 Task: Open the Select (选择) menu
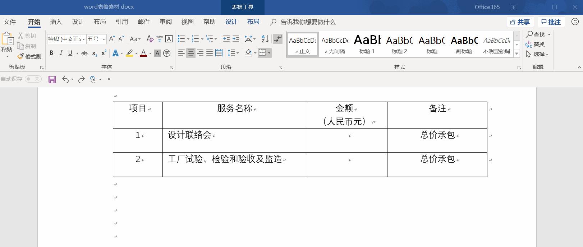pyautogui.click(x=537, y=54)
